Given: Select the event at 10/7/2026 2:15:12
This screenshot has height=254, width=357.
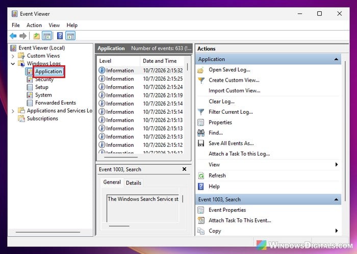Looking at the screenshot, I should tap(141, 145).
